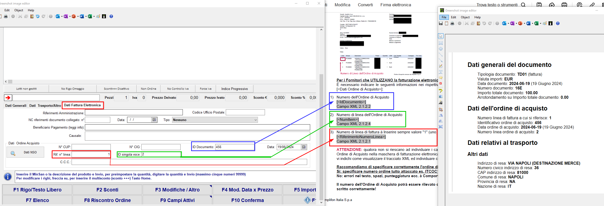
Task: Toggle the 'Non Ordina' option
Action: [x=148, y=89]
